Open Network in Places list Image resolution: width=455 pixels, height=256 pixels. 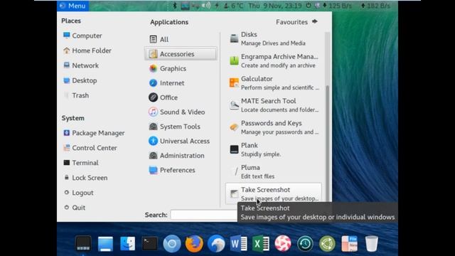pos(81,65)
